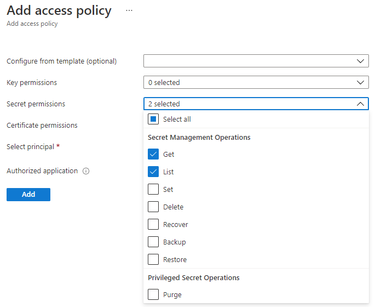Click the Key permissions label

click(32, 82)
